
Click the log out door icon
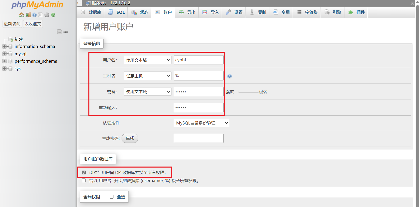click(x=28, y=15)
